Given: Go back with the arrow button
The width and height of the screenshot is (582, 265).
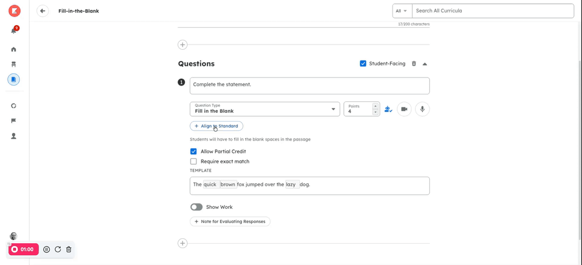Looking at the screenshot, I should click(43, 11).
